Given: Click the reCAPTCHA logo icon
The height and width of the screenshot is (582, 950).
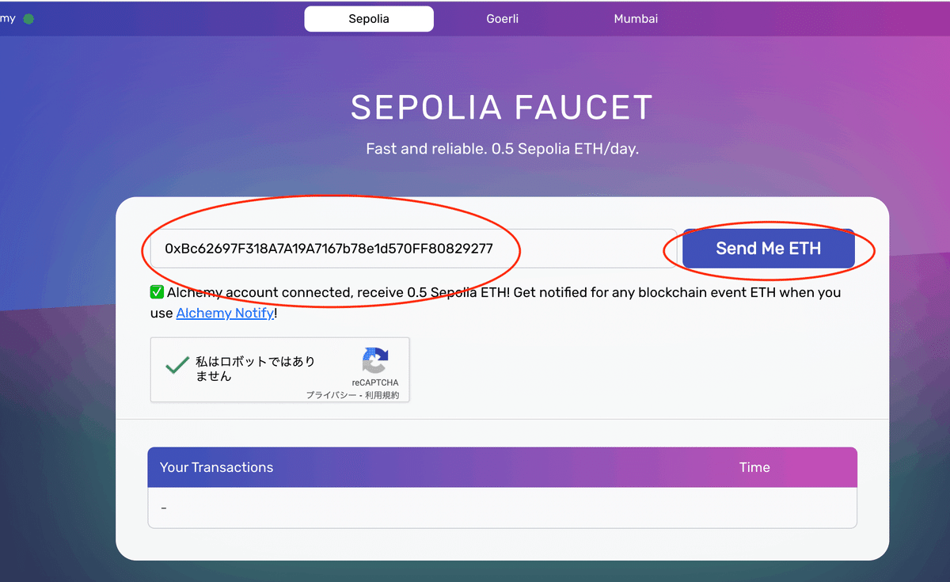Looking at the screenshot, I should pos(375,361).
